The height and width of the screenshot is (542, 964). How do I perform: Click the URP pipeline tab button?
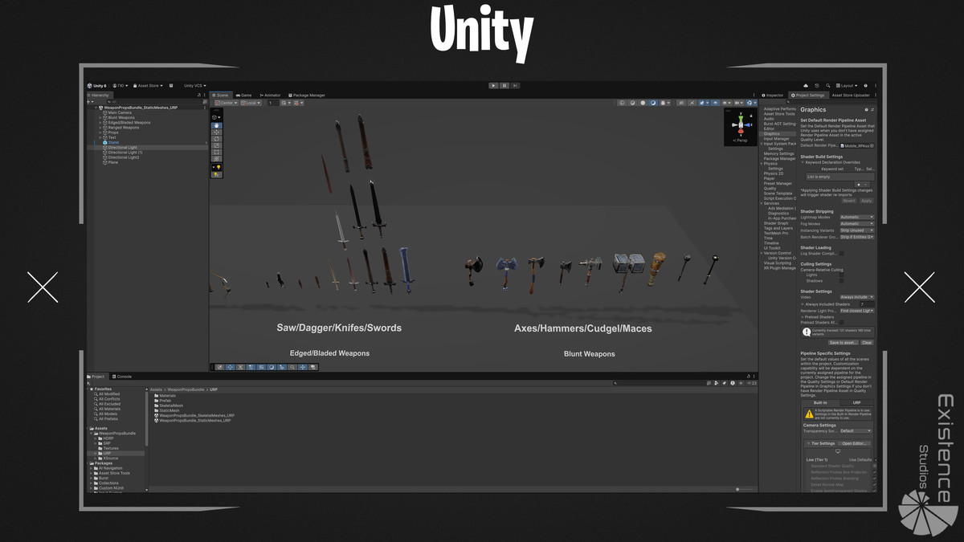coord(857,403)
